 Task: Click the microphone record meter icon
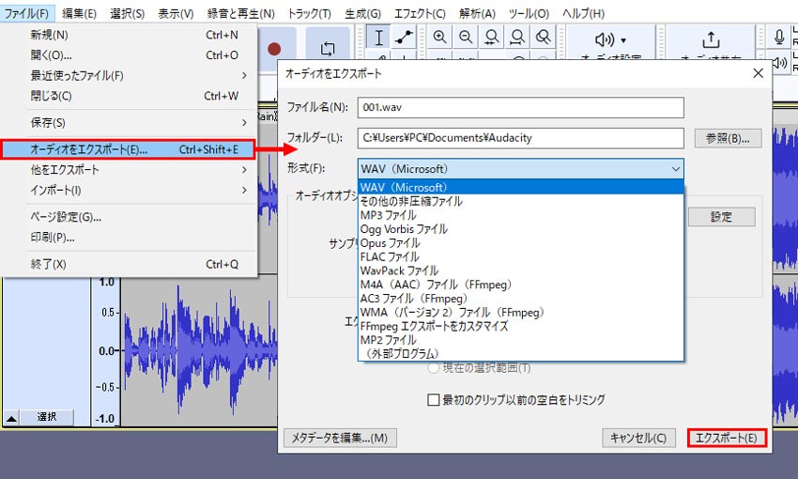pos(778,38)
